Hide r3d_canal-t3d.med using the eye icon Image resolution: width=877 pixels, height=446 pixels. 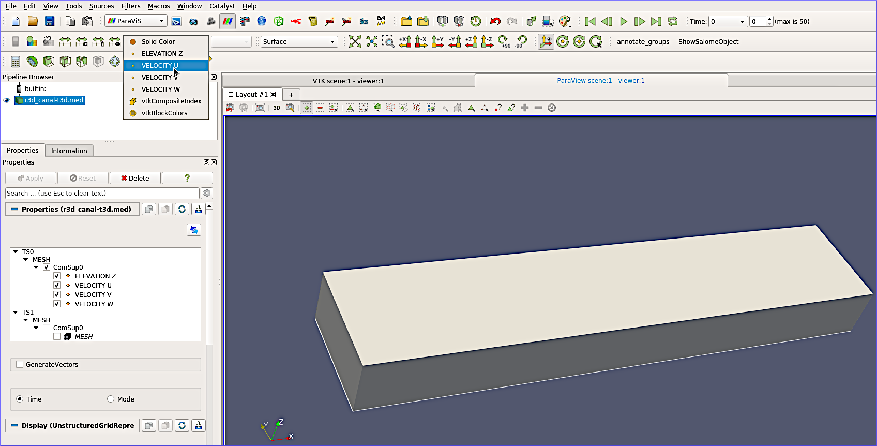click(7, 100)
